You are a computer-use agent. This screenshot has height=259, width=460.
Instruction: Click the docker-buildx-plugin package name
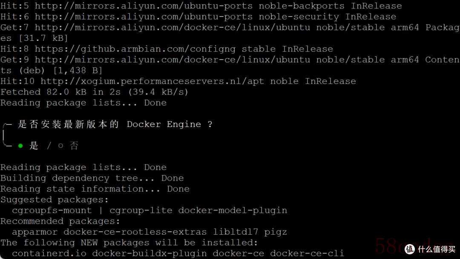coord(149,253)
